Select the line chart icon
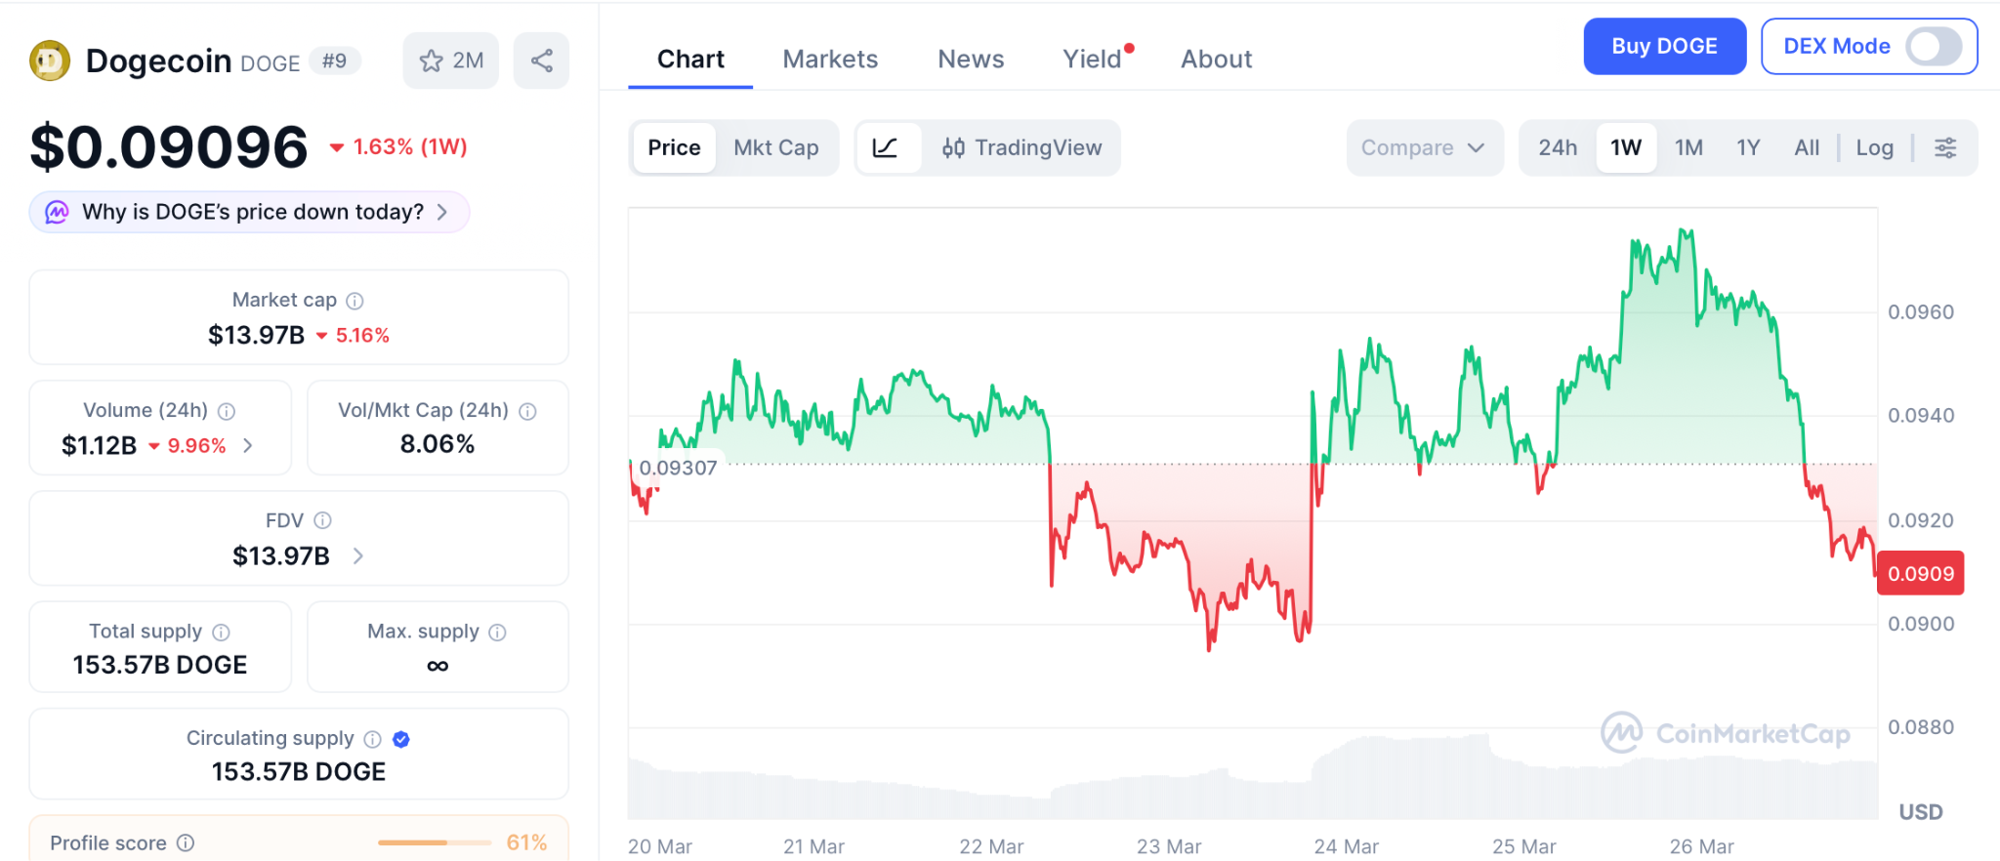This screenshot has width=2000, height=861. click(886, 148)
